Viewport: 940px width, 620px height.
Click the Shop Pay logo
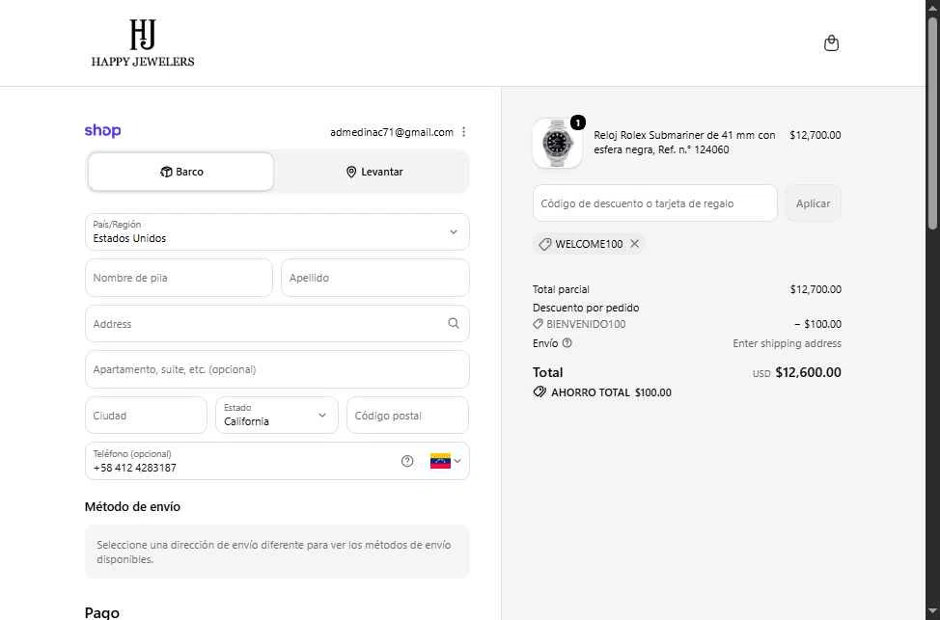[102, 130]
